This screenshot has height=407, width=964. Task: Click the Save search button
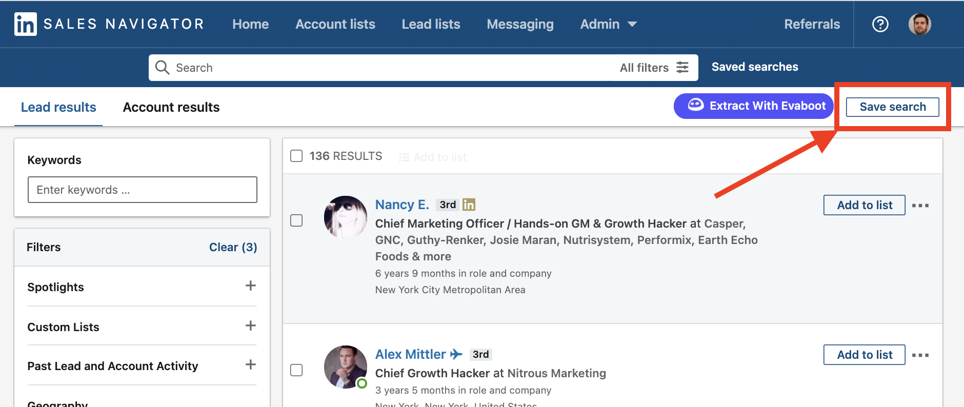(x=893, y=107)
